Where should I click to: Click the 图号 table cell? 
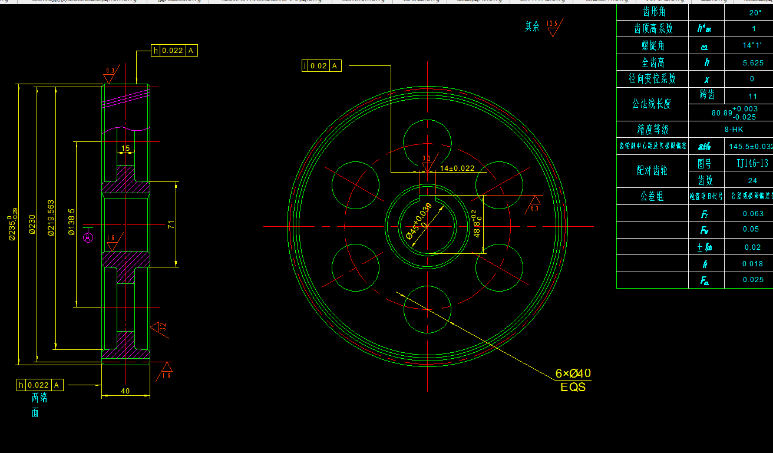[x=706, y=163]
